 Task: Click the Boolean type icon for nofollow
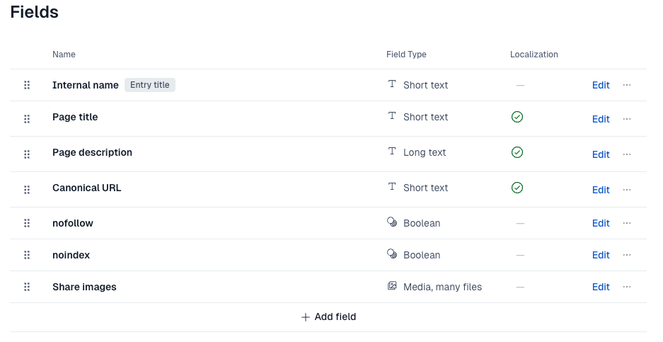[x=392, y=222]
